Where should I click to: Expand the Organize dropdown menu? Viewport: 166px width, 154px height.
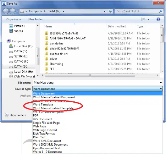[x=14, y=19]
